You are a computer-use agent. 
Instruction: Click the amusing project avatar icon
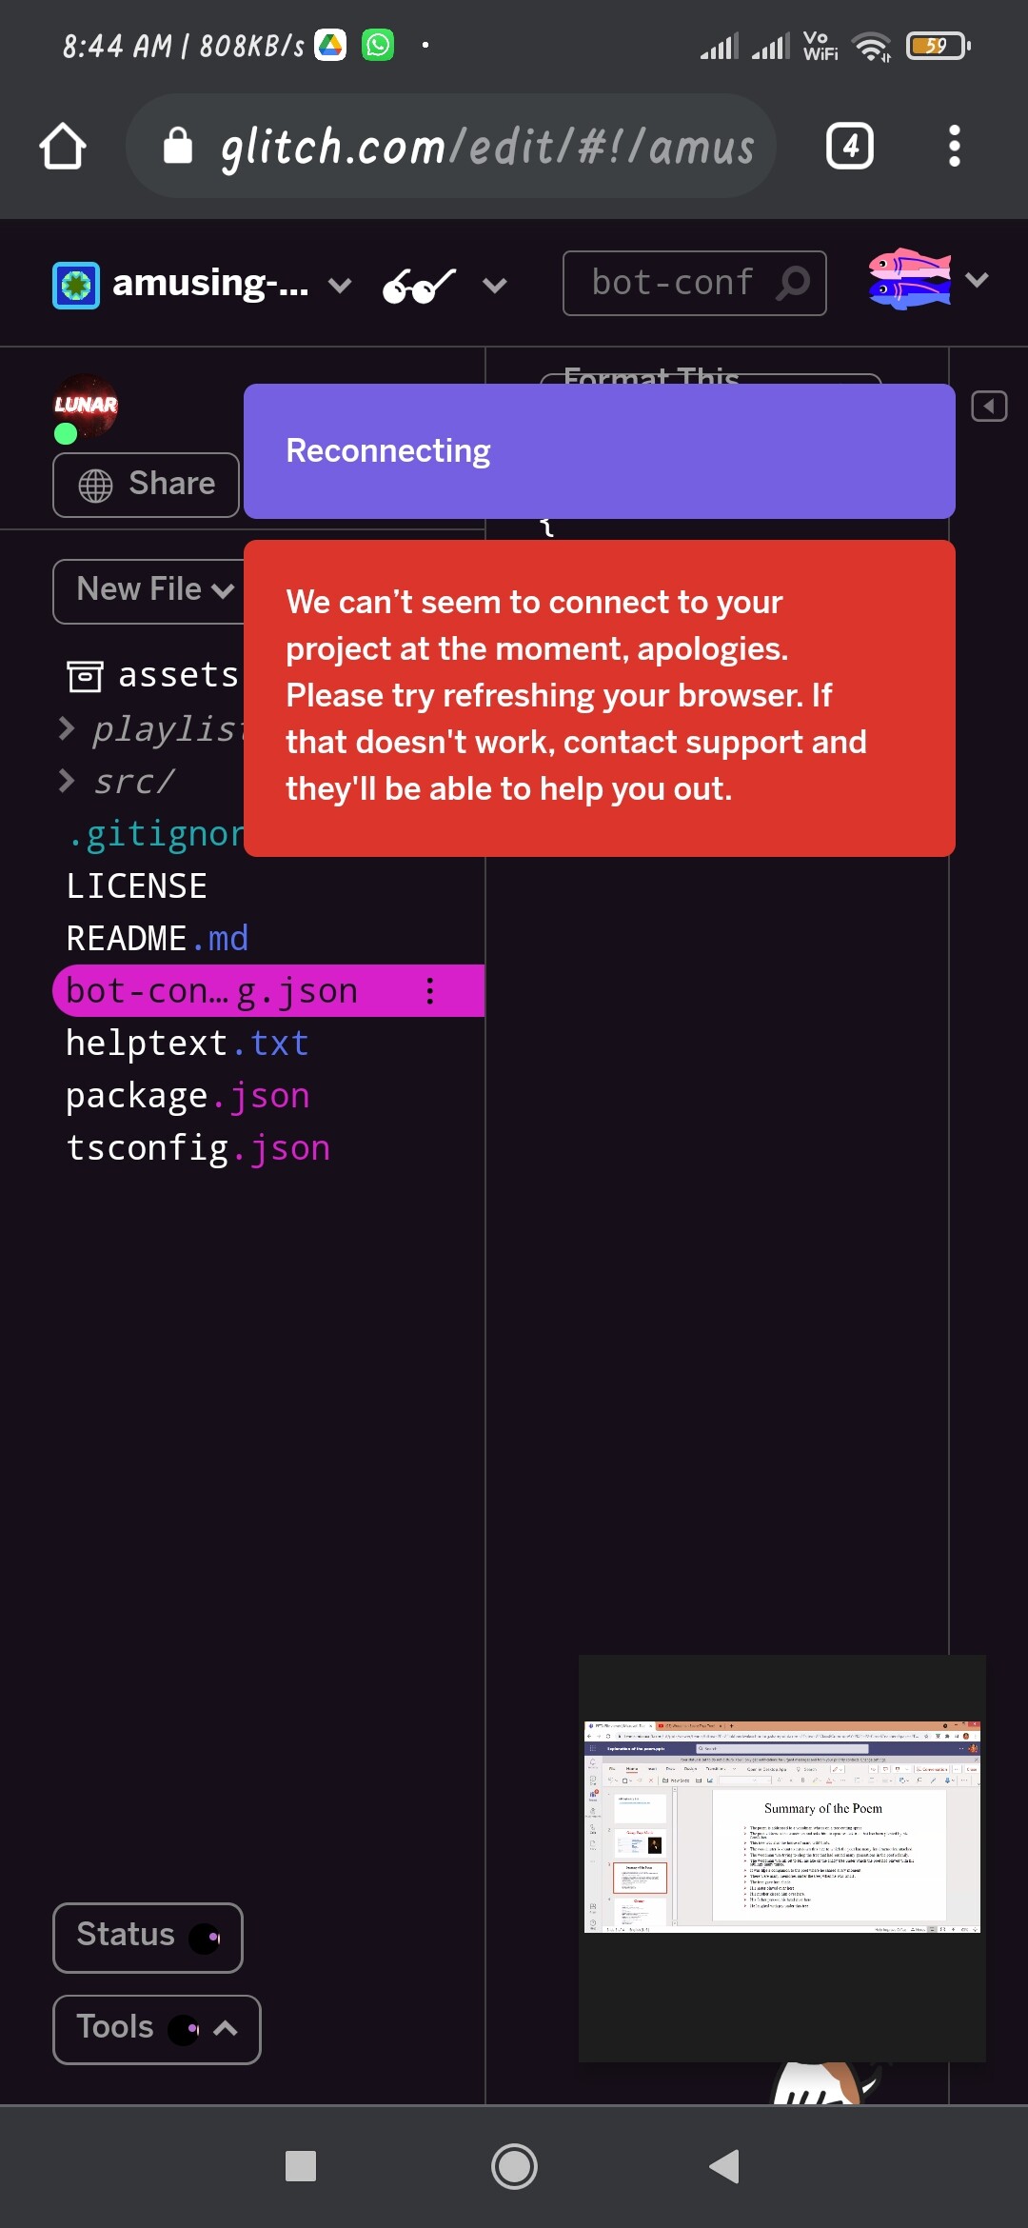pyautogui.click(x=76, y=285)
